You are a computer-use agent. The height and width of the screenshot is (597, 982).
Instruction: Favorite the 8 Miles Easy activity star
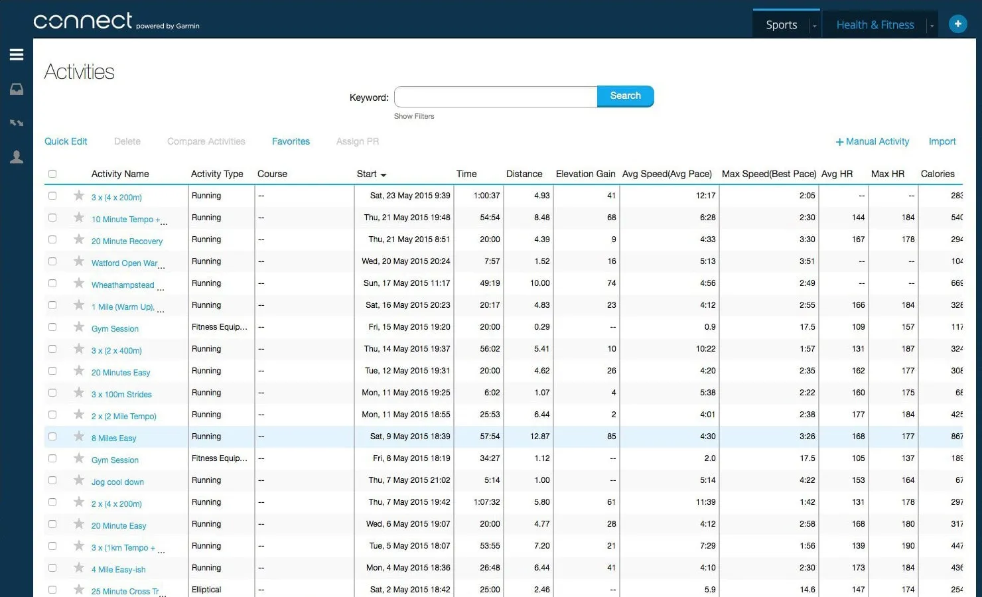(79, 436)
